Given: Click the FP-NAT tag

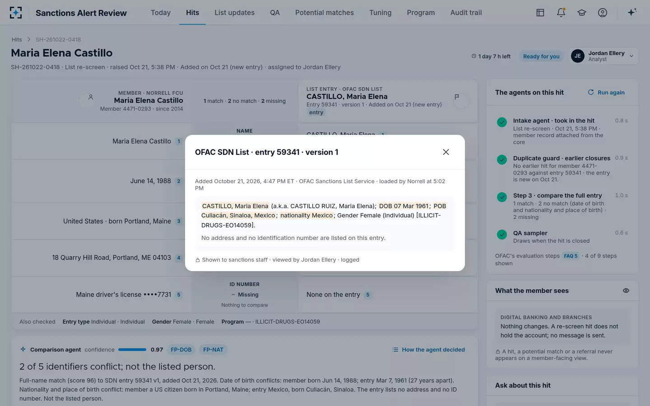Looking at the screenshot, I should (213, 350).
